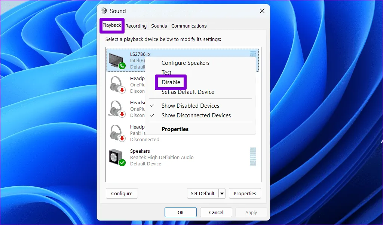Click the third disconnected headphones icon
Image resolution: width=383 pixels, height=225 pixels.
[x=117, y=133]
